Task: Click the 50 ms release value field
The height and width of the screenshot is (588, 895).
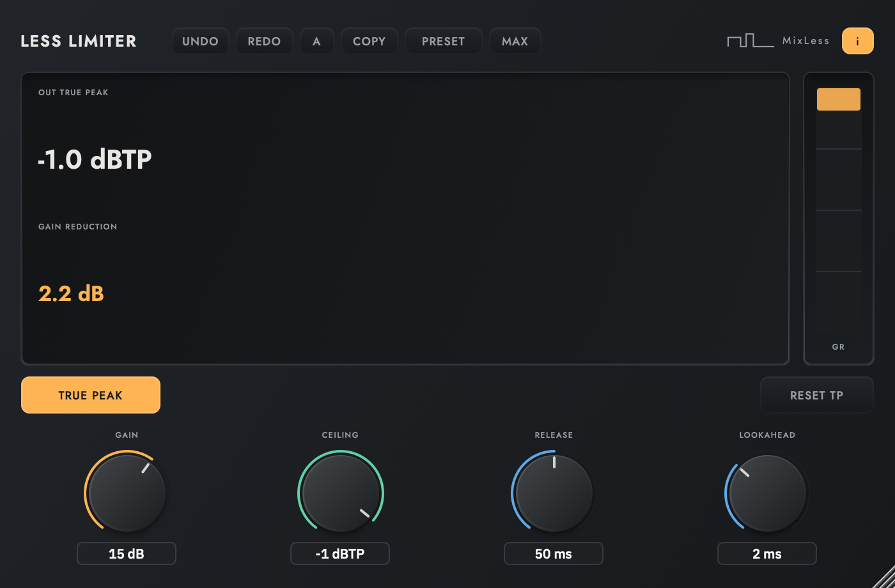Action: pyautogui.click(x=554, y=553)
